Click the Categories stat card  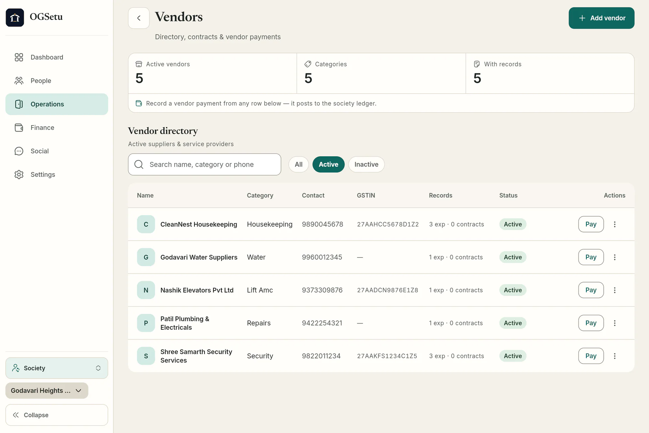[381, 73]
